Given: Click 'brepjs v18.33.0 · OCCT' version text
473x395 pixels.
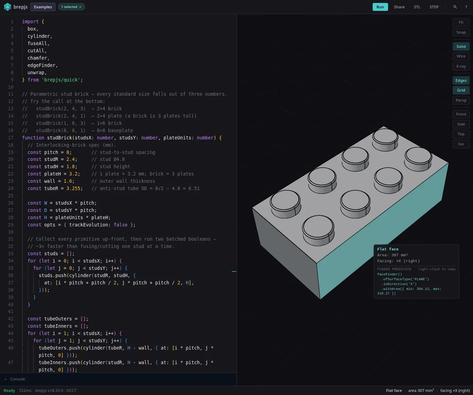Looking at the screenshot, I should [56, 390].
